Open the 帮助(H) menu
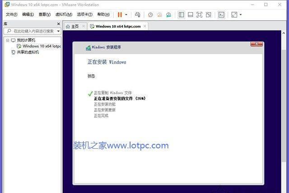Image resolution: width=289 pixels, height=193 pixels. point(103,14)
